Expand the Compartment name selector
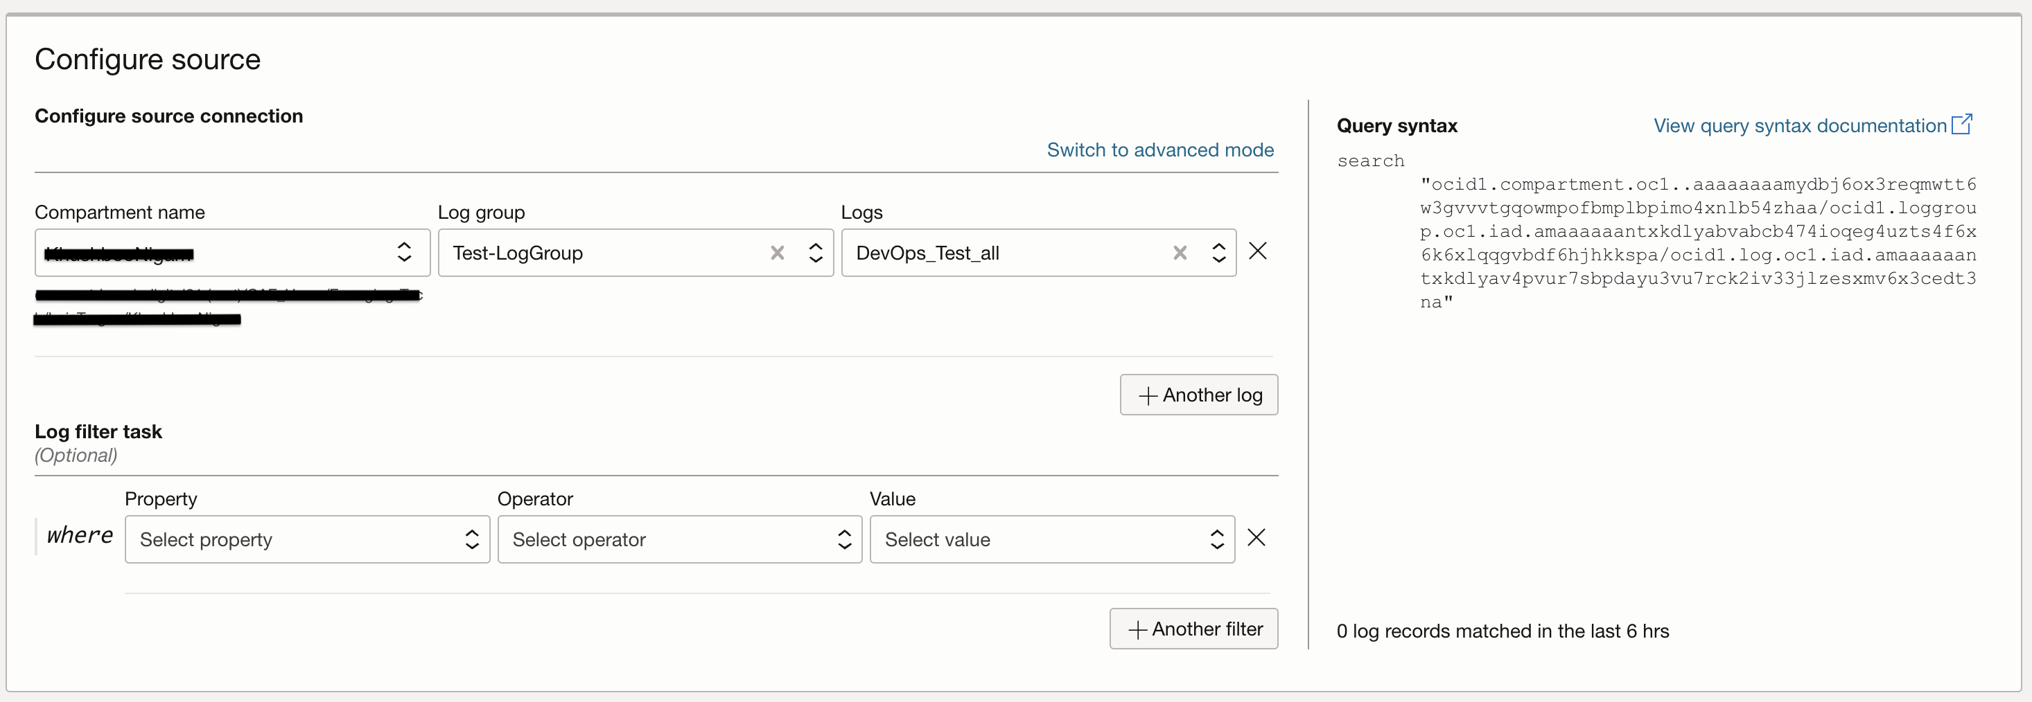This screenshot has width=2032, height=702. 232,253
